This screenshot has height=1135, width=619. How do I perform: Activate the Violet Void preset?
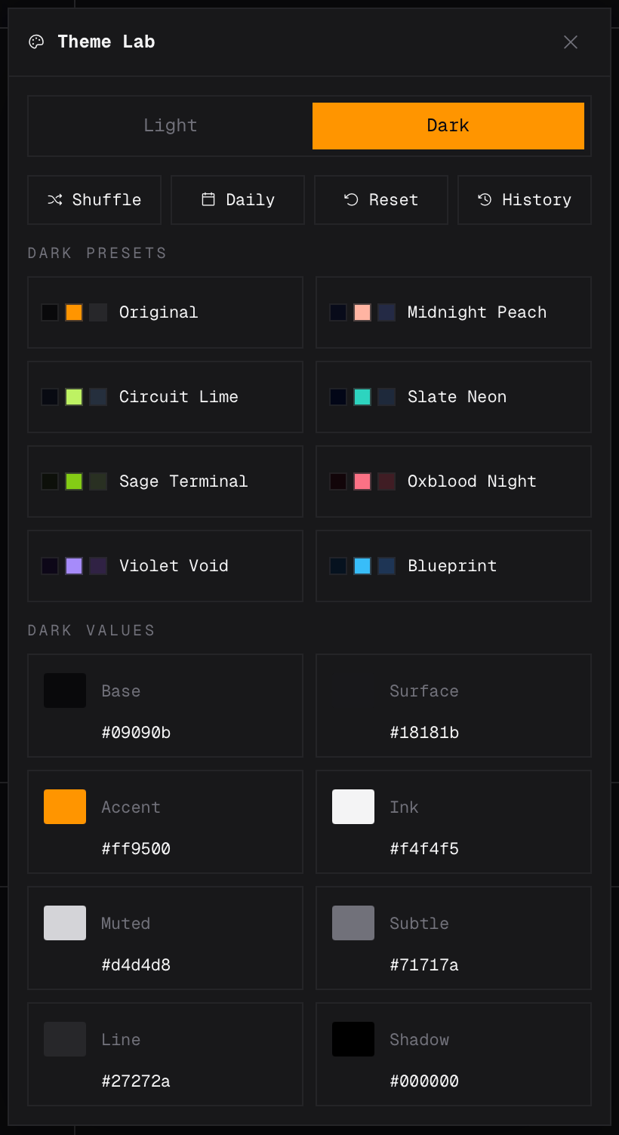165,566
